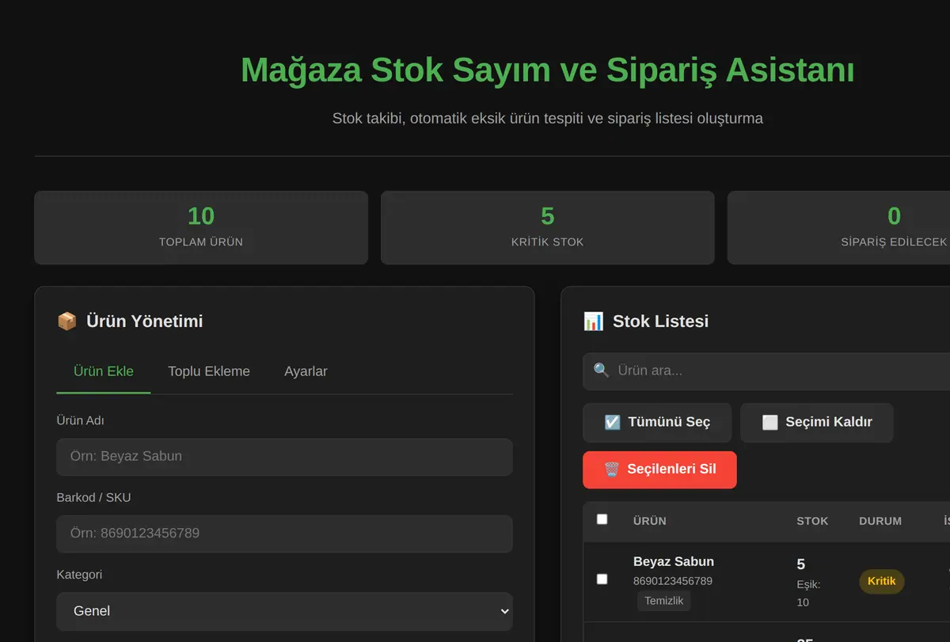Check the Beyaz Sabun row checkbox
Screen dimensions: 950x642
[x=602, y=579]
